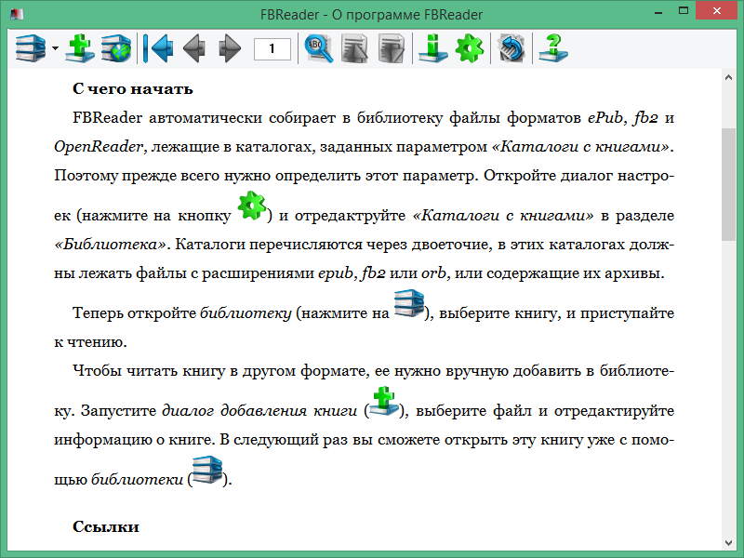Click italic text 'диалог добавления книги'
The image size is (744, 558).
[259, 410]
